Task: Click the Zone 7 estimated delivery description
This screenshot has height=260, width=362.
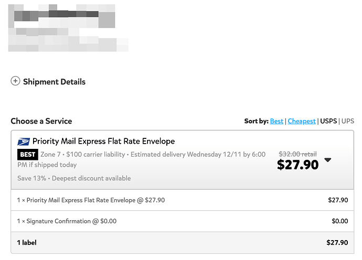Action: pos(142,159)
